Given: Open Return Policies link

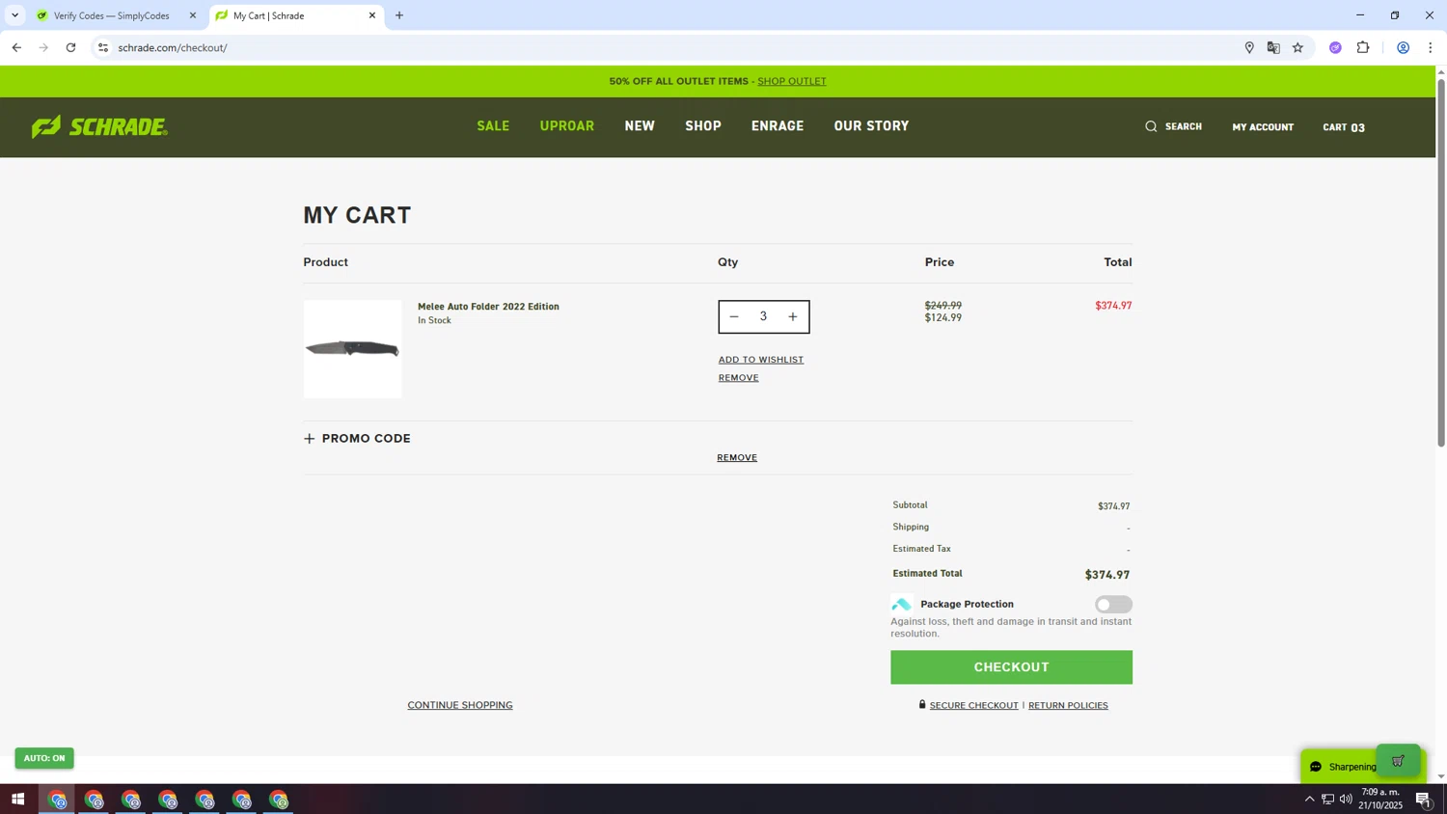Looking at the screenshot, I should [1068, 706].
